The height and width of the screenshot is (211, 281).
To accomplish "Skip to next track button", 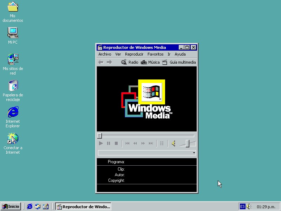I will tap(151, 143).
